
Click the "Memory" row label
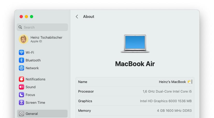pos(84,111)
